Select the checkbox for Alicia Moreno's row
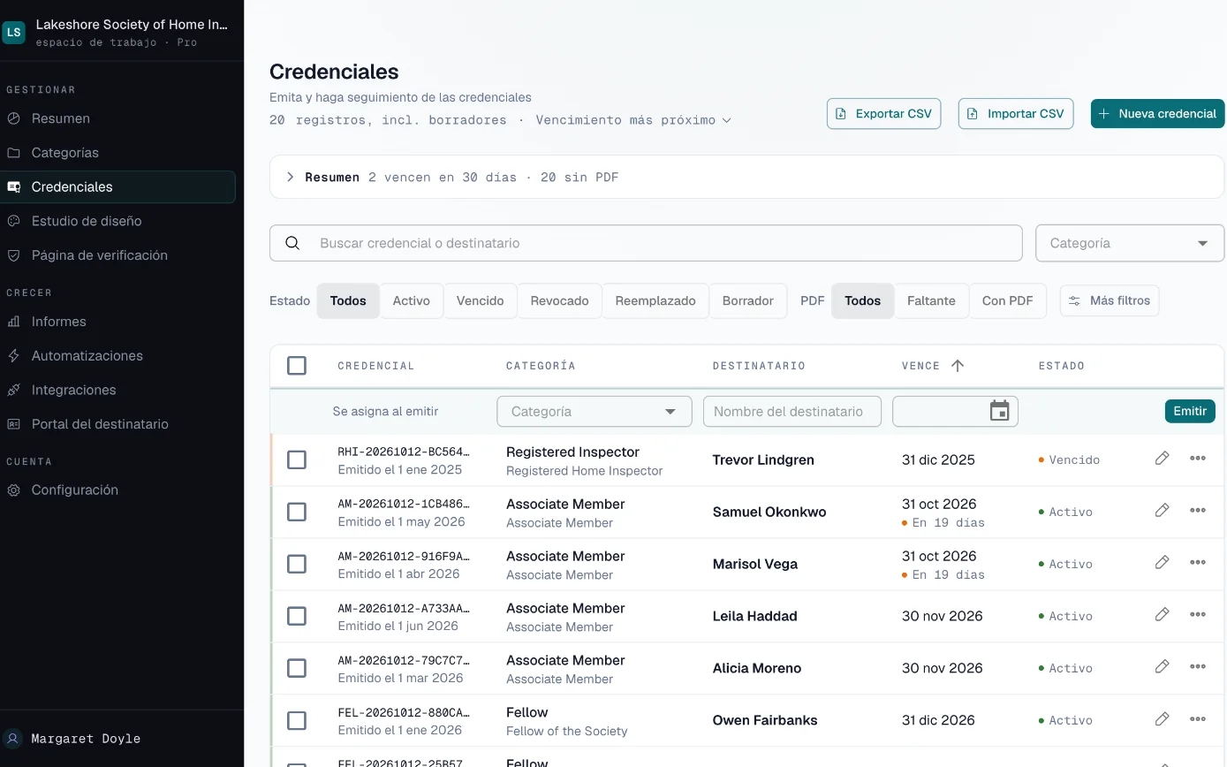Image resolution: width=1227 pixels, height=767 pixels. tap(297, 668)
